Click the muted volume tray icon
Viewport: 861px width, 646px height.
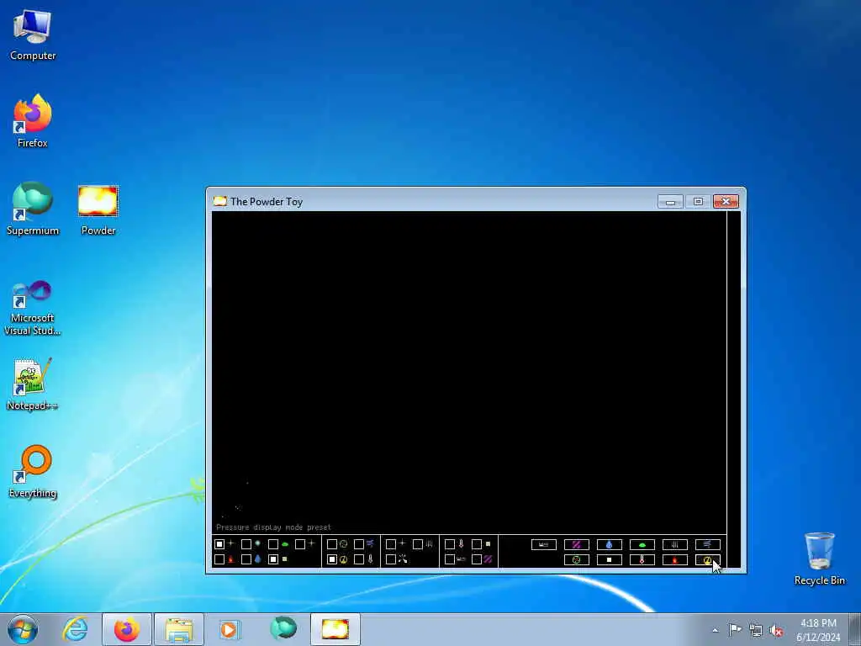tap(776, 631)
